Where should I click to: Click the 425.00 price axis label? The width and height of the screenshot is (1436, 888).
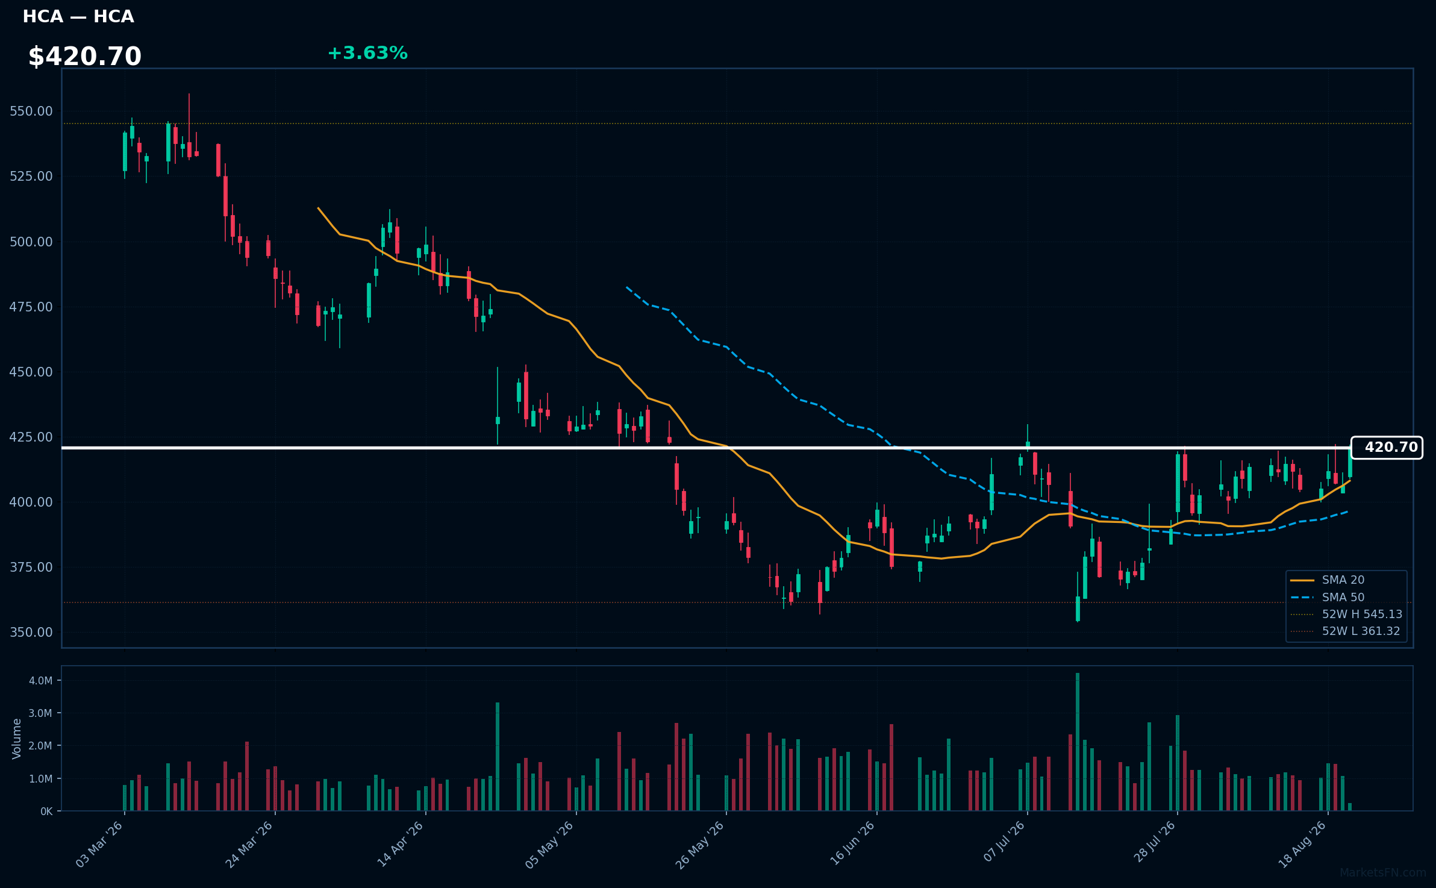(31, 437)
